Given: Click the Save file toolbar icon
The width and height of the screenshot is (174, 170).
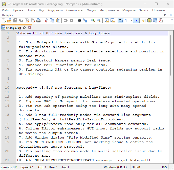Looking at the screenshot, I should point(15,20).
